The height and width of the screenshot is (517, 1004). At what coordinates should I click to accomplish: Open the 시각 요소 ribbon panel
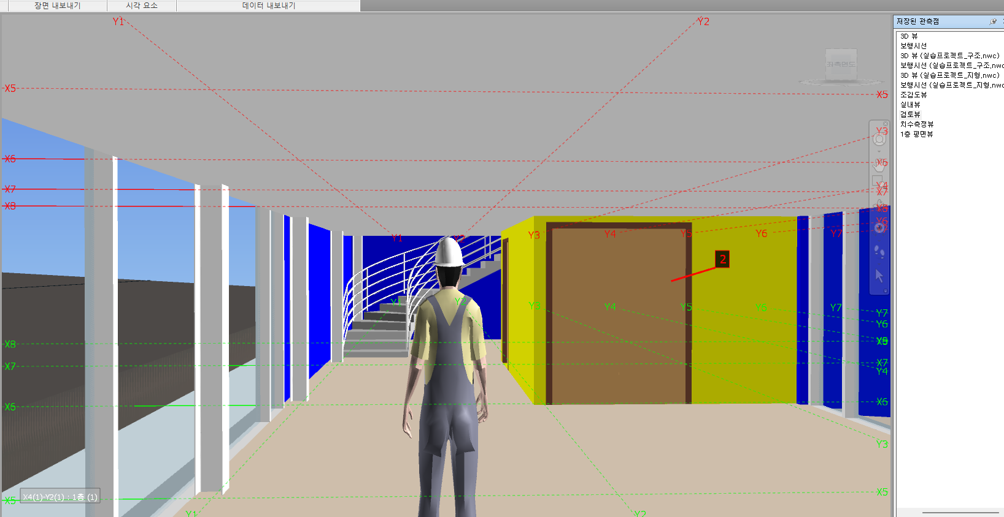(142, 6)
